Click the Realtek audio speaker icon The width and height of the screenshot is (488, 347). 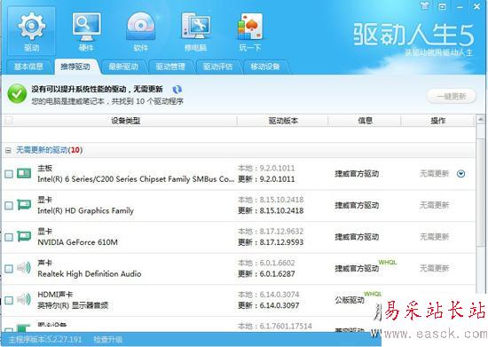[x=24, y=268]
